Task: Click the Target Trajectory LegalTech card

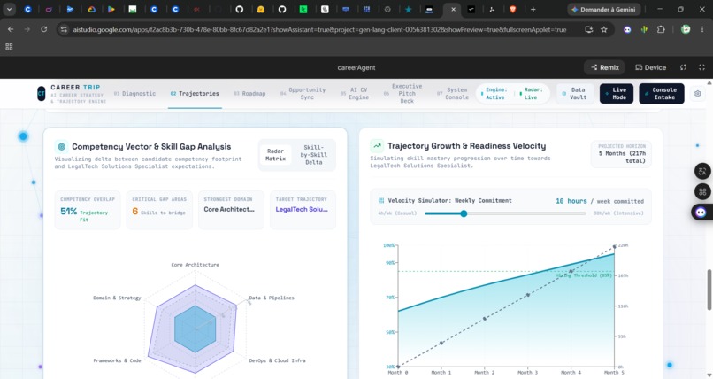Action: pos(303,209)
